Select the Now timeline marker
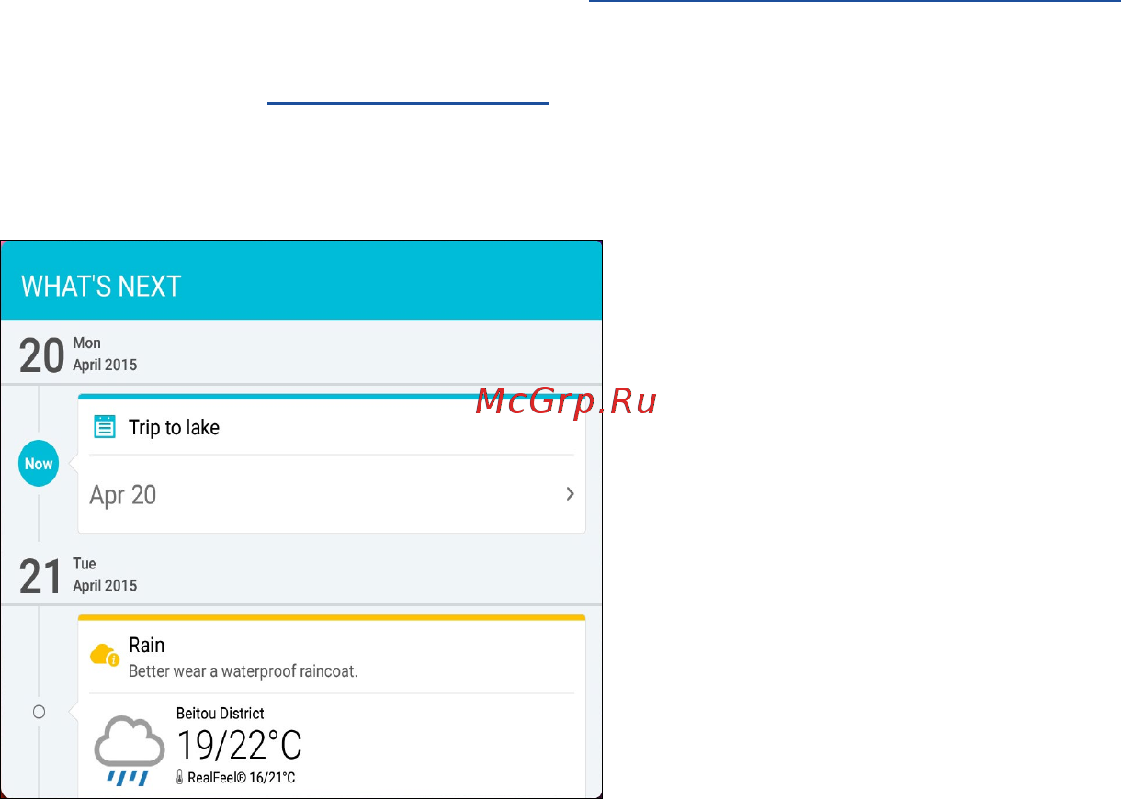Viewport: 1121px width, 799px height. pyautogui.click(x=39, y=464)
